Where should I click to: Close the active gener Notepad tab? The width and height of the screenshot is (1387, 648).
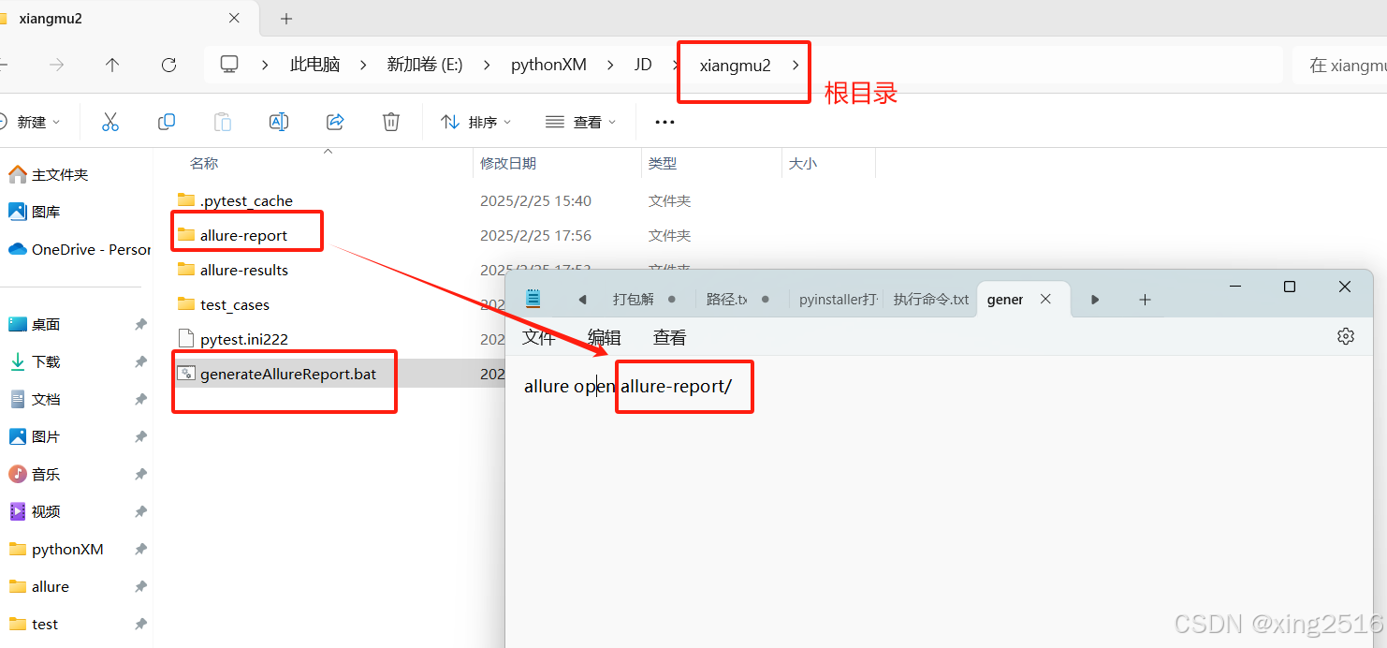pyautogui.click(x=1046, y=299)
